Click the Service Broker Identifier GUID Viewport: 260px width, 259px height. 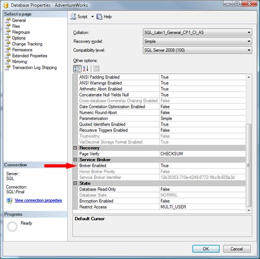[x=198, y=178]
